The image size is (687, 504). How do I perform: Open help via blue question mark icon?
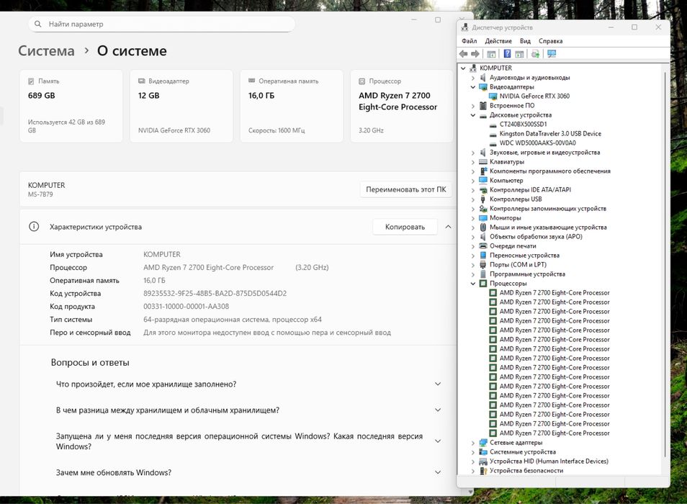point(507,54)
